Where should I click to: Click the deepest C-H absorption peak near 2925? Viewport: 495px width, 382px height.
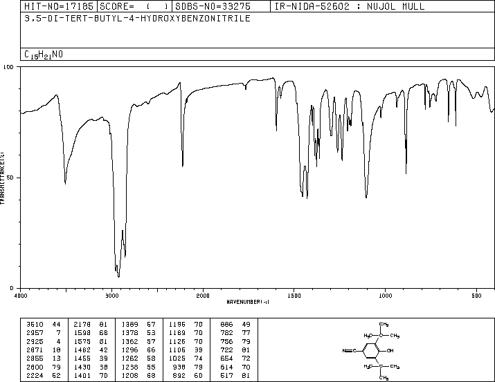pos(118,276)
